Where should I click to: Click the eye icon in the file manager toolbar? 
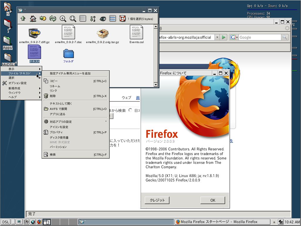(x=103, y=19)
